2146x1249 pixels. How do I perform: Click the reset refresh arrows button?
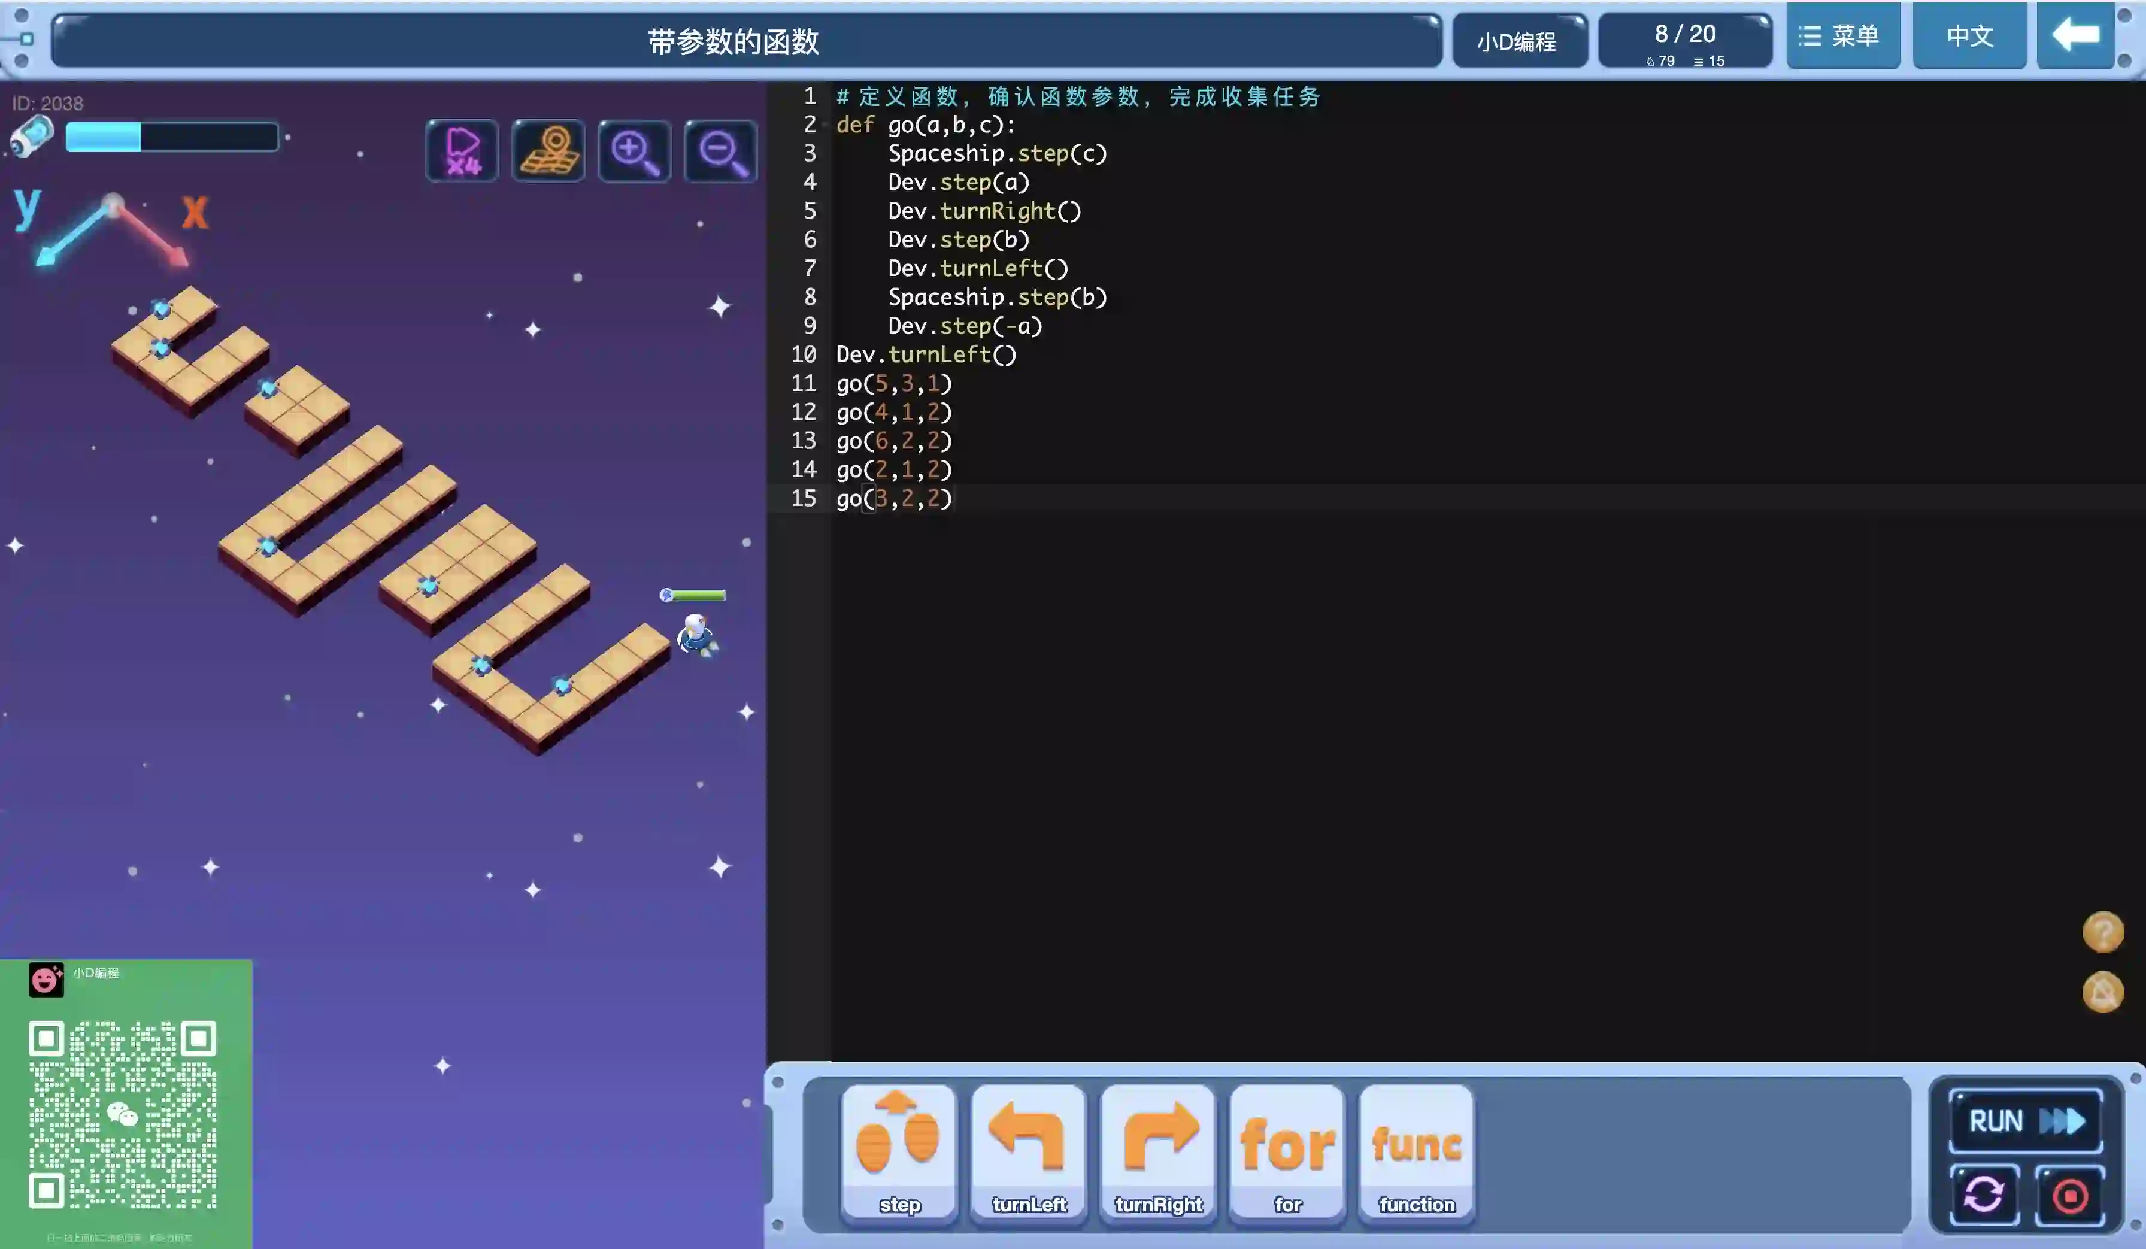1984,1194
